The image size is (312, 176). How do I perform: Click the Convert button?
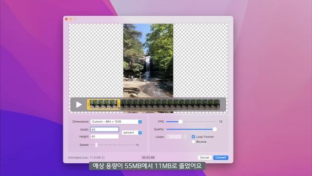click(x=221, y=157)
